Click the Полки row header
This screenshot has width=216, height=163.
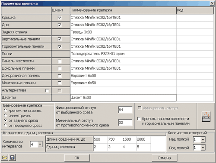coord(26,54)
